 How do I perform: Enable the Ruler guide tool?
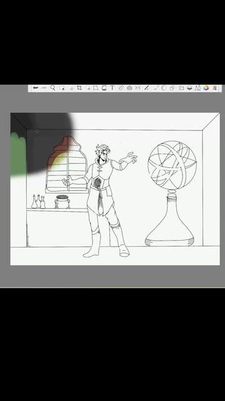click(x=121, y=88)
